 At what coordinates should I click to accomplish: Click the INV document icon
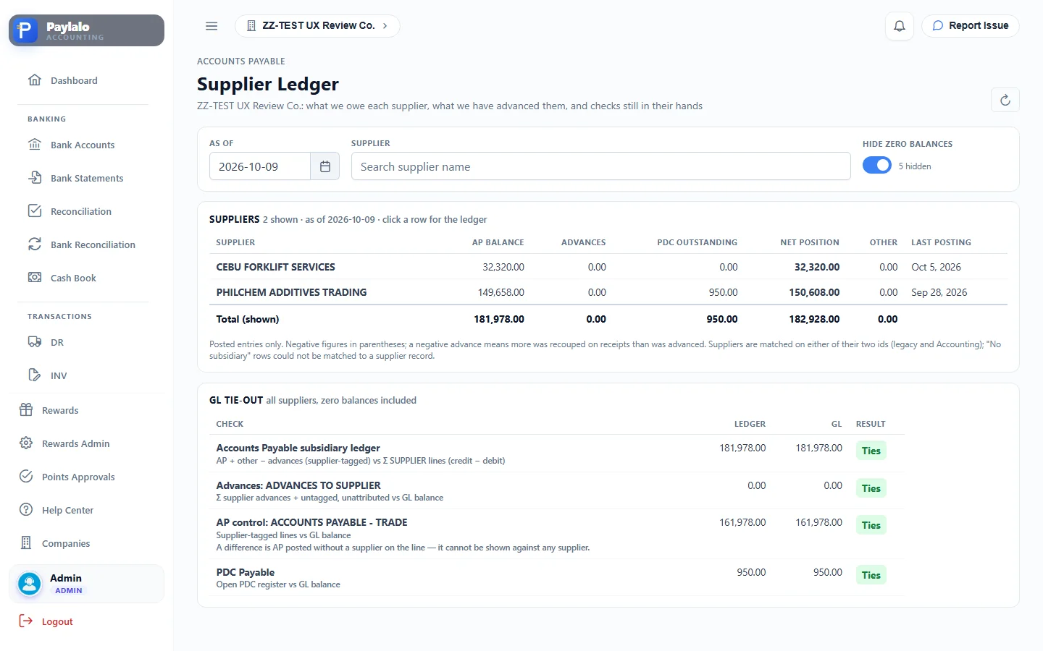35,375
